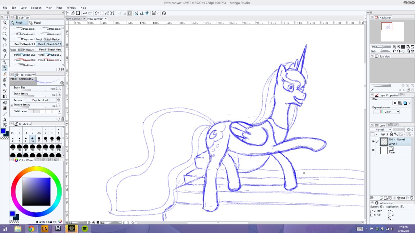This screenshot has height=233, width=415.
Task: Toggle Paper layer visibility eye
Action: [x=373, y=150]
